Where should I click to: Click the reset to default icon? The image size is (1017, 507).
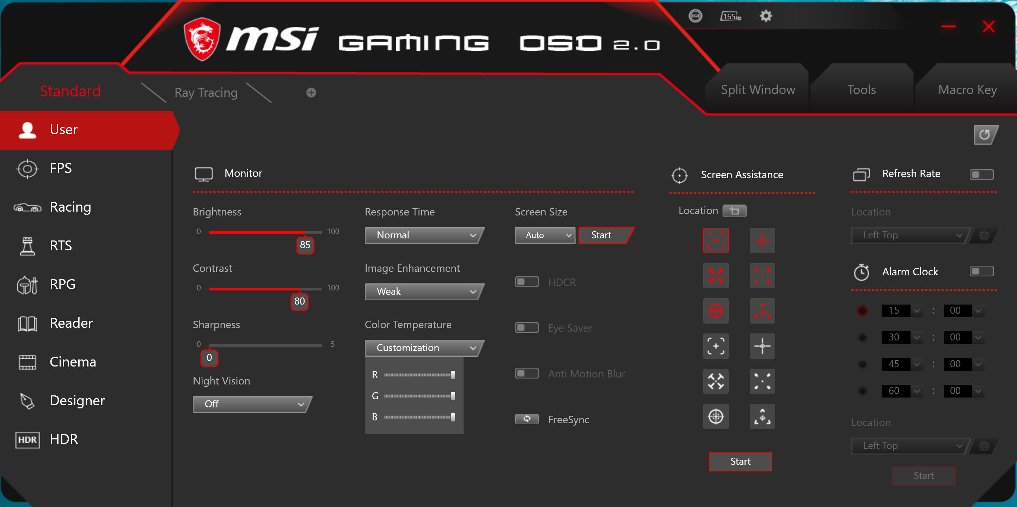click(x=986, y=135)
